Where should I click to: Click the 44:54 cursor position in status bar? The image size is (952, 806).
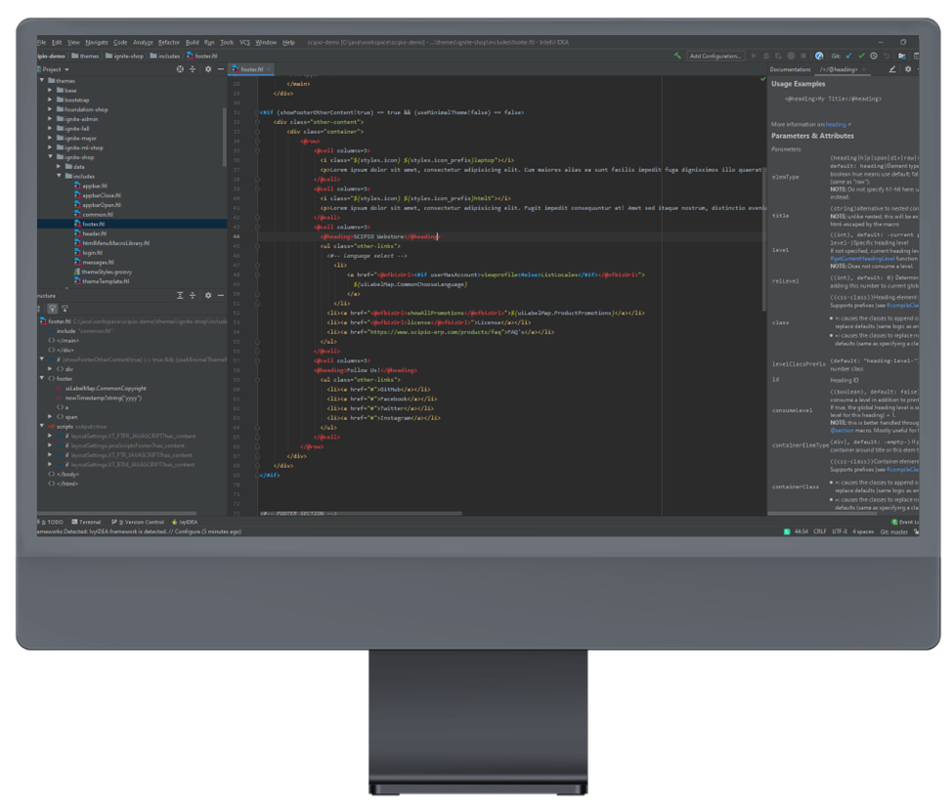tap(801, 531)
